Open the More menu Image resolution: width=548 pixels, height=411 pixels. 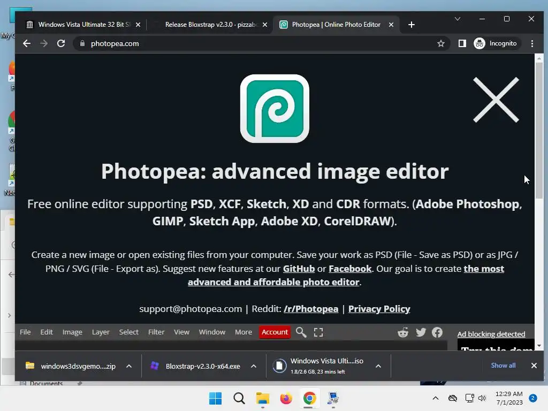click(243, 332)
